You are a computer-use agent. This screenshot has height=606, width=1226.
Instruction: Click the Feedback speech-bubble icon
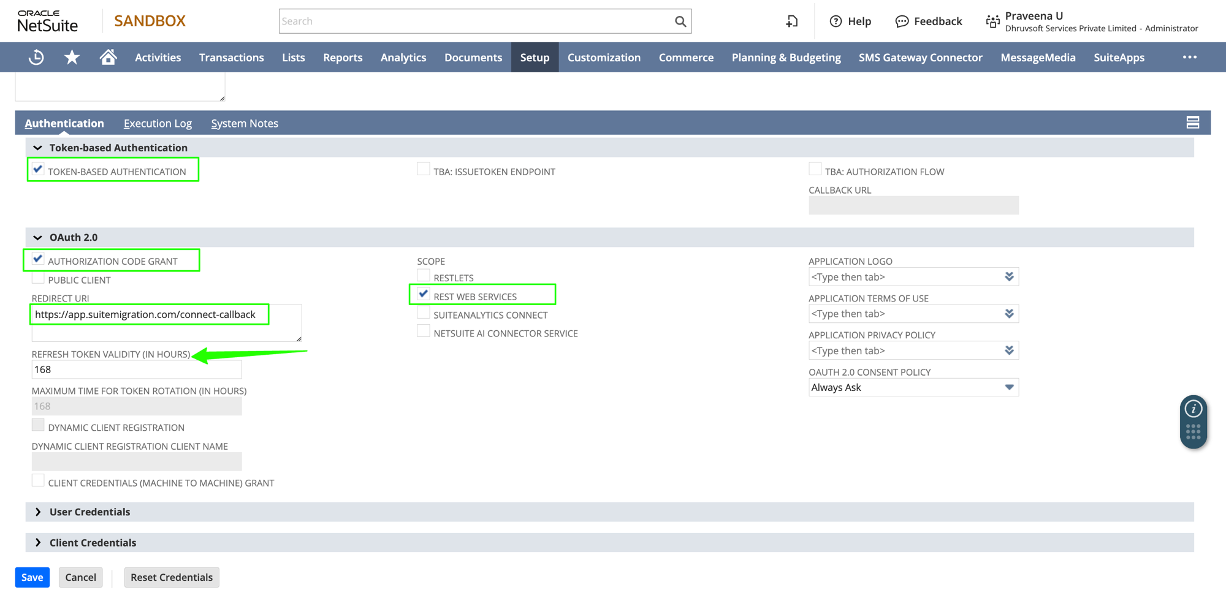coord(902,21)
